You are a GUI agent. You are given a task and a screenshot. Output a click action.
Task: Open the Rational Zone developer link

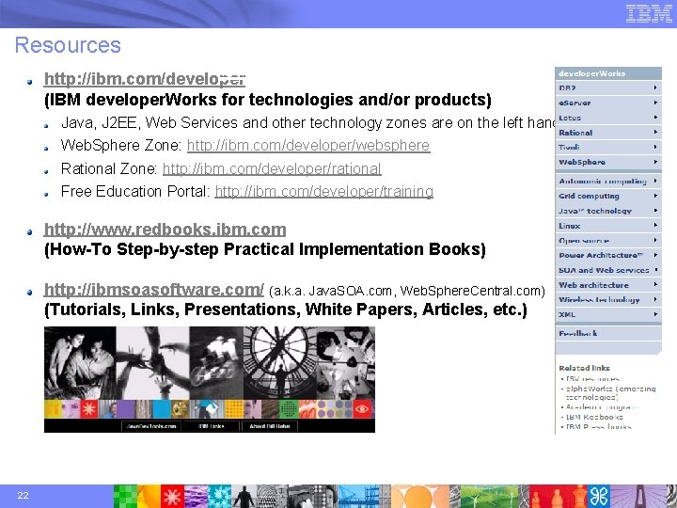pos(272,168)
